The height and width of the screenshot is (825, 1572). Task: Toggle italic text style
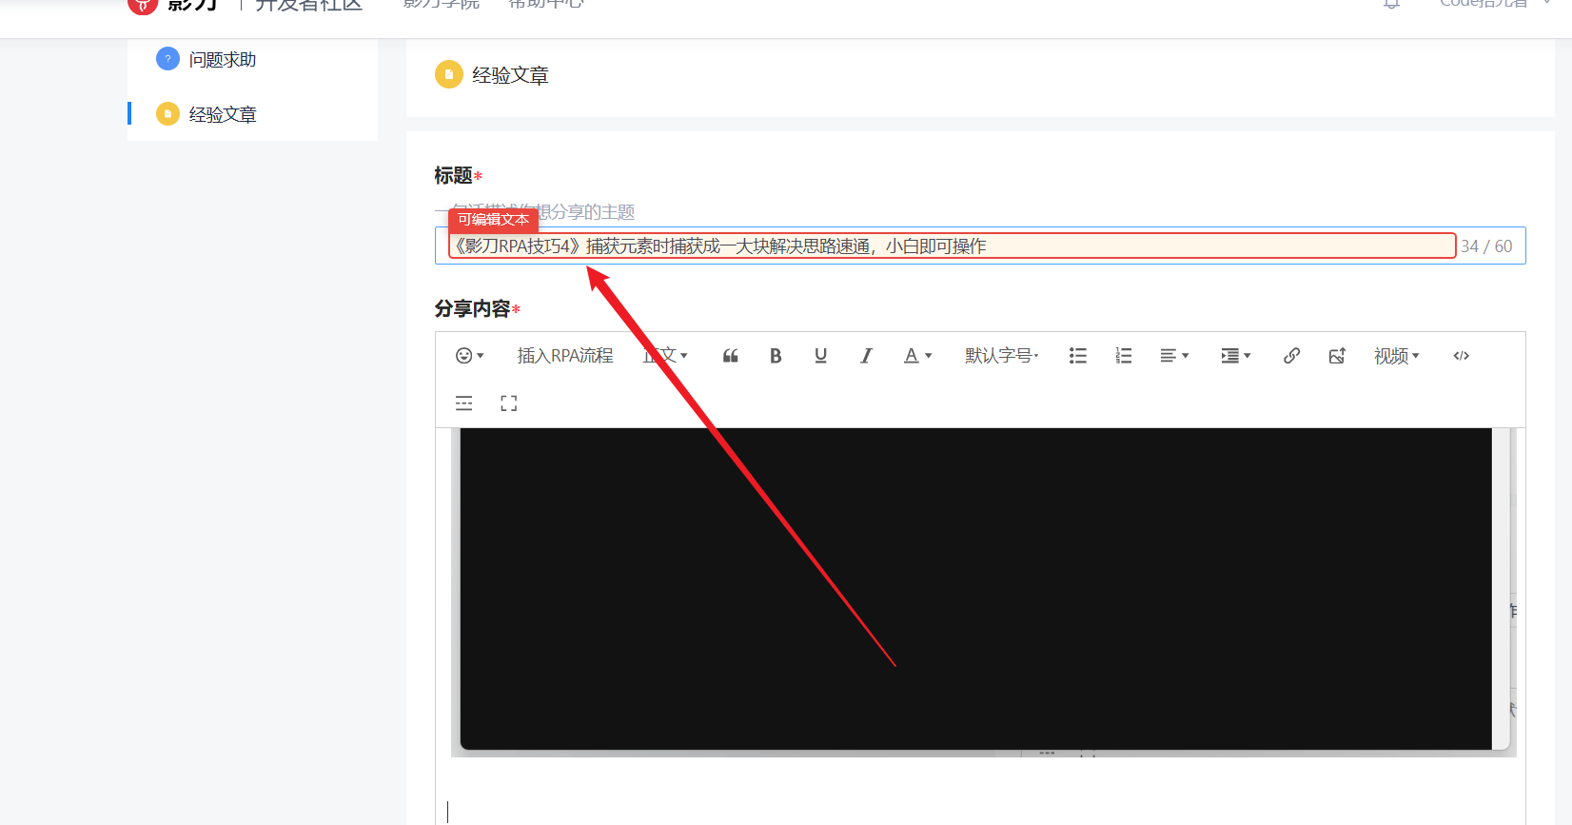(866, 356)
